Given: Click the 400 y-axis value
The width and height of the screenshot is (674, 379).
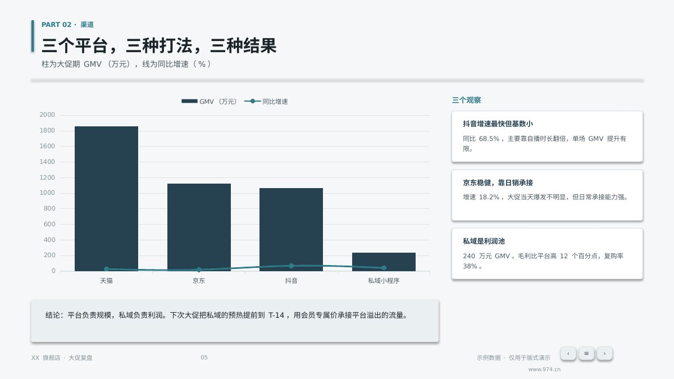Looking at the screenshot, I should point(49,240).
